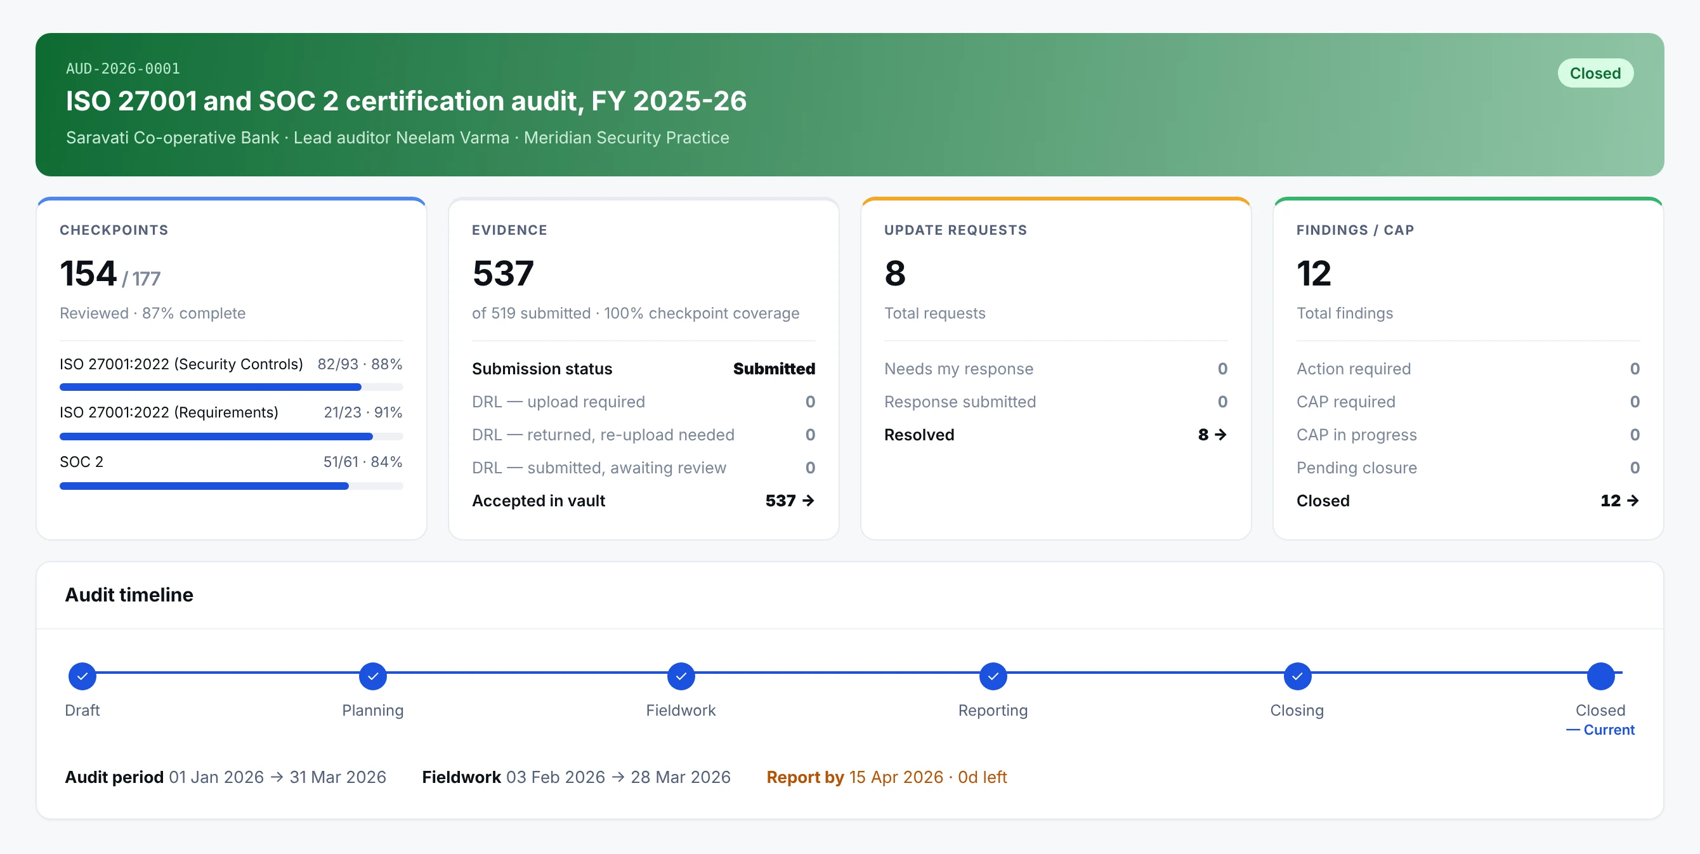Click DRL — returned, re-upload needed row

coord(643,435)
